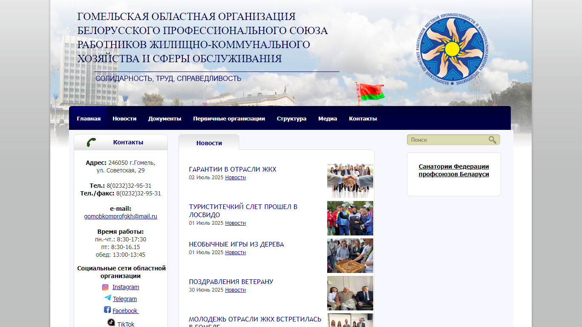Screen dimensions: 582x327
Task: Click the ул. Советская, 29 address text
Action: (x=121, y=170)
